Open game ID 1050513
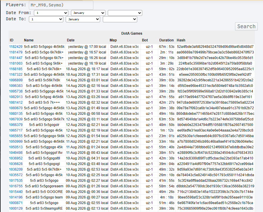Image resolution: width=263 pixels, height=212 pixels. [x=16, y=147]
